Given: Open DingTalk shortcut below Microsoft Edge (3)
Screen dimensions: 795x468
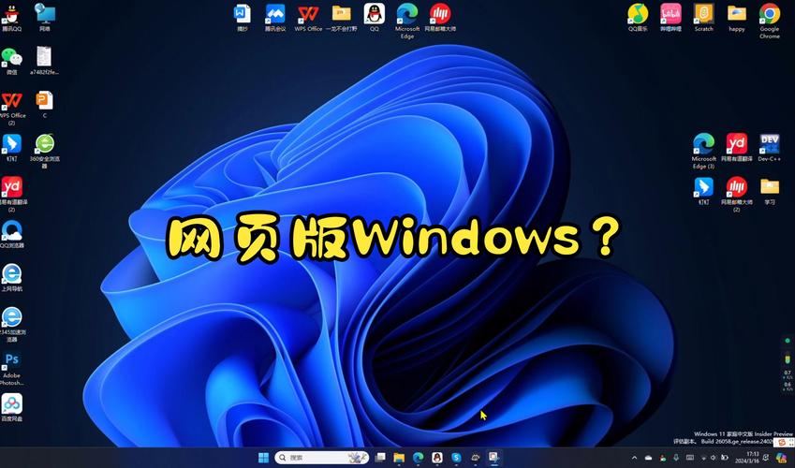Looking at the screenshot, I should (x=704, y=191).
